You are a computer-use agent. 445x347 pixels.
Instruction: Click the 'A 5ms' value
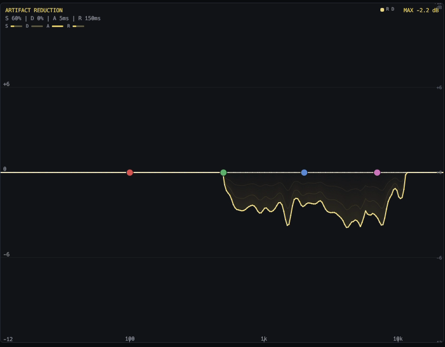point(61,18)
